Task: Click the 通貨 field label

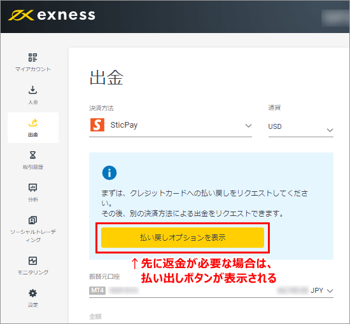Action: click(274, 108)
